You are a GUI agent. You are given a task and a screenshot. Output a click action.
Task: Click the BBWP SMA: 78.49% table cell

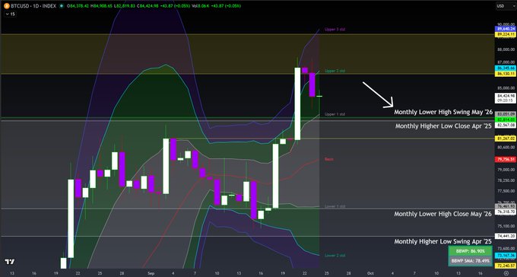tap(470, 260)
